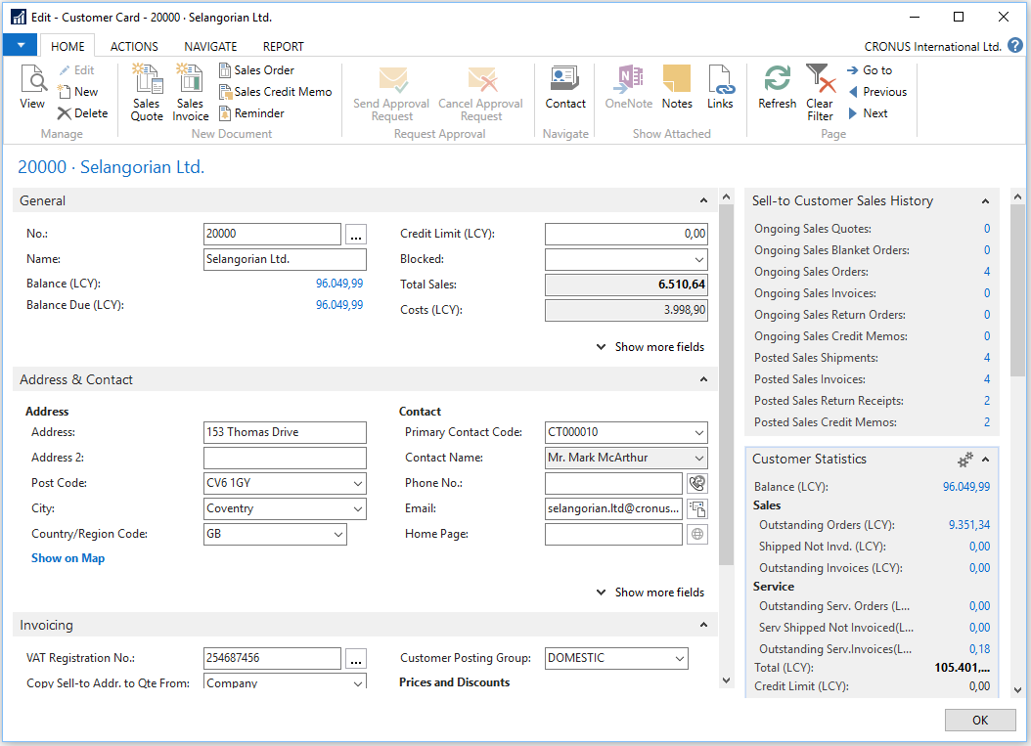This screenshot has height=746, width=1031.
Task: Show more fields in Address & Contact
Action: [x=650, y=592]
